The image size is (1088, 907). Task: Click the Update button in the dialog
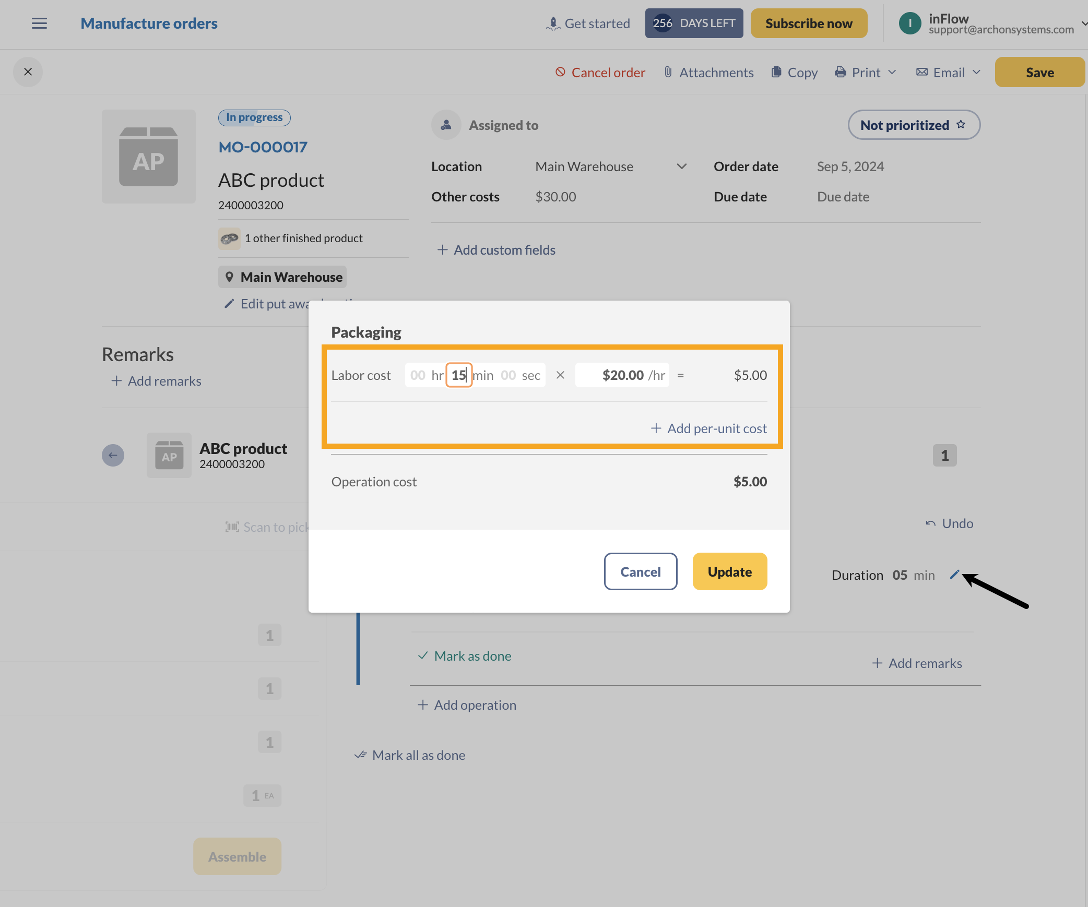click(x=729, y=571)
